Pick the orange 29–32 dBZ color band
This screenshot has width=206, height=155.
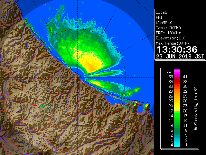pyautogui.click(x=177, y=91)
